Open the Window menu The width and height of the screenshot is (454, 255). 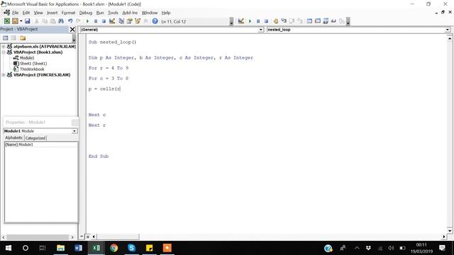[150, 13]
